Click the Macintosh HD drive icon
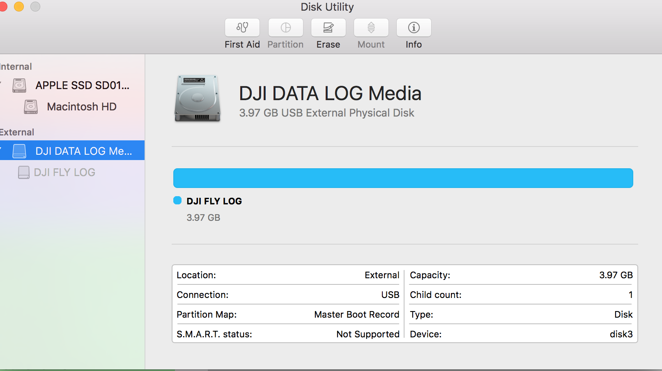The image size is (662, 371). click(x=31, y=107)
